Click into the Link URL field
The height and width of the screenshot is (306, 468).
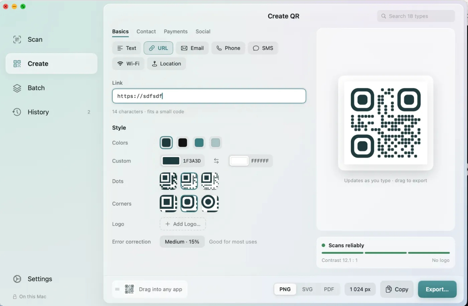point(209,96)
